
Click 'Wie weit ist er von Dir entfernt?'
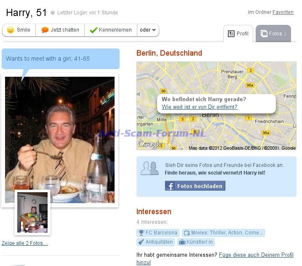pos(199,107)
